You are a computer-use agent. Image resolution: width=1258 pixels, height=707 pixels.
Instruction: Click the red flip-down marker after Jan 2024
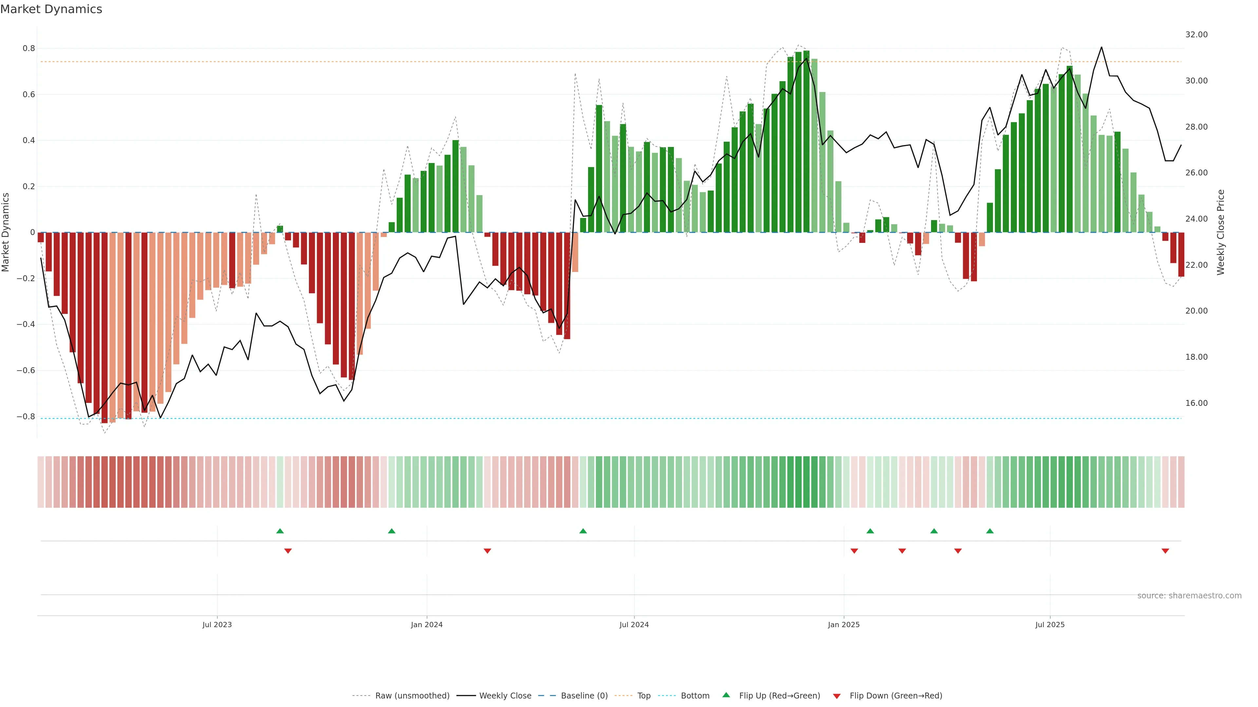pos(487,551)
